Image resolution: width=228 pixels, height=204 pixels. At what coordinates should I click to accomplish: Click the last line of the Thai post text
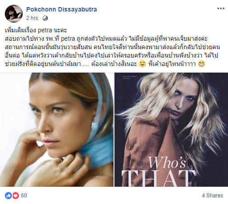pos(105,64)
